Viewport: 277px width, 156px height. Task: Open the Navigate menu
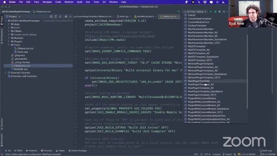47,2
